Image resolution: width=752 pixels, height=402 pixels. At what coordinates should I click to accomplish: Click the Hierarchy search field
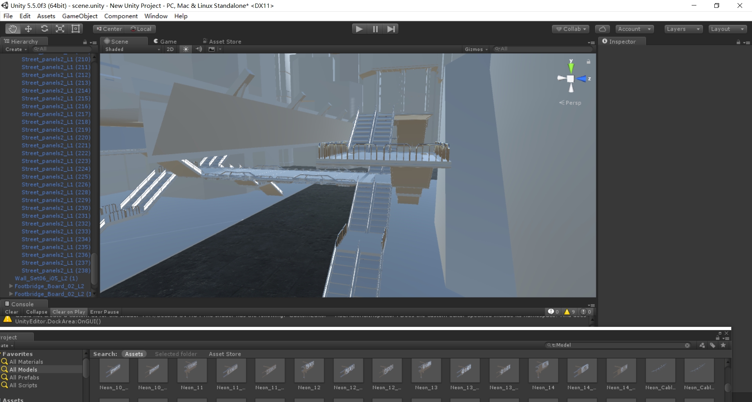click(x=62, y=49)
